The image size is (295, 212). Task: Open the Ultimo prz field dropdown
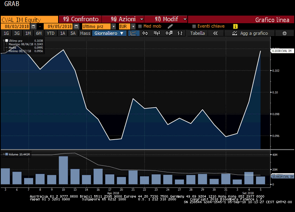(114, 26)
